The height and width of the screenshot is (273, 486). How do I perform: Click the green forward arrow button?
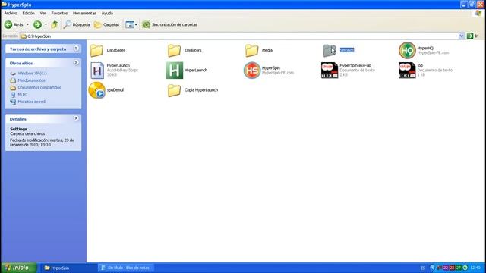point(37,24)
